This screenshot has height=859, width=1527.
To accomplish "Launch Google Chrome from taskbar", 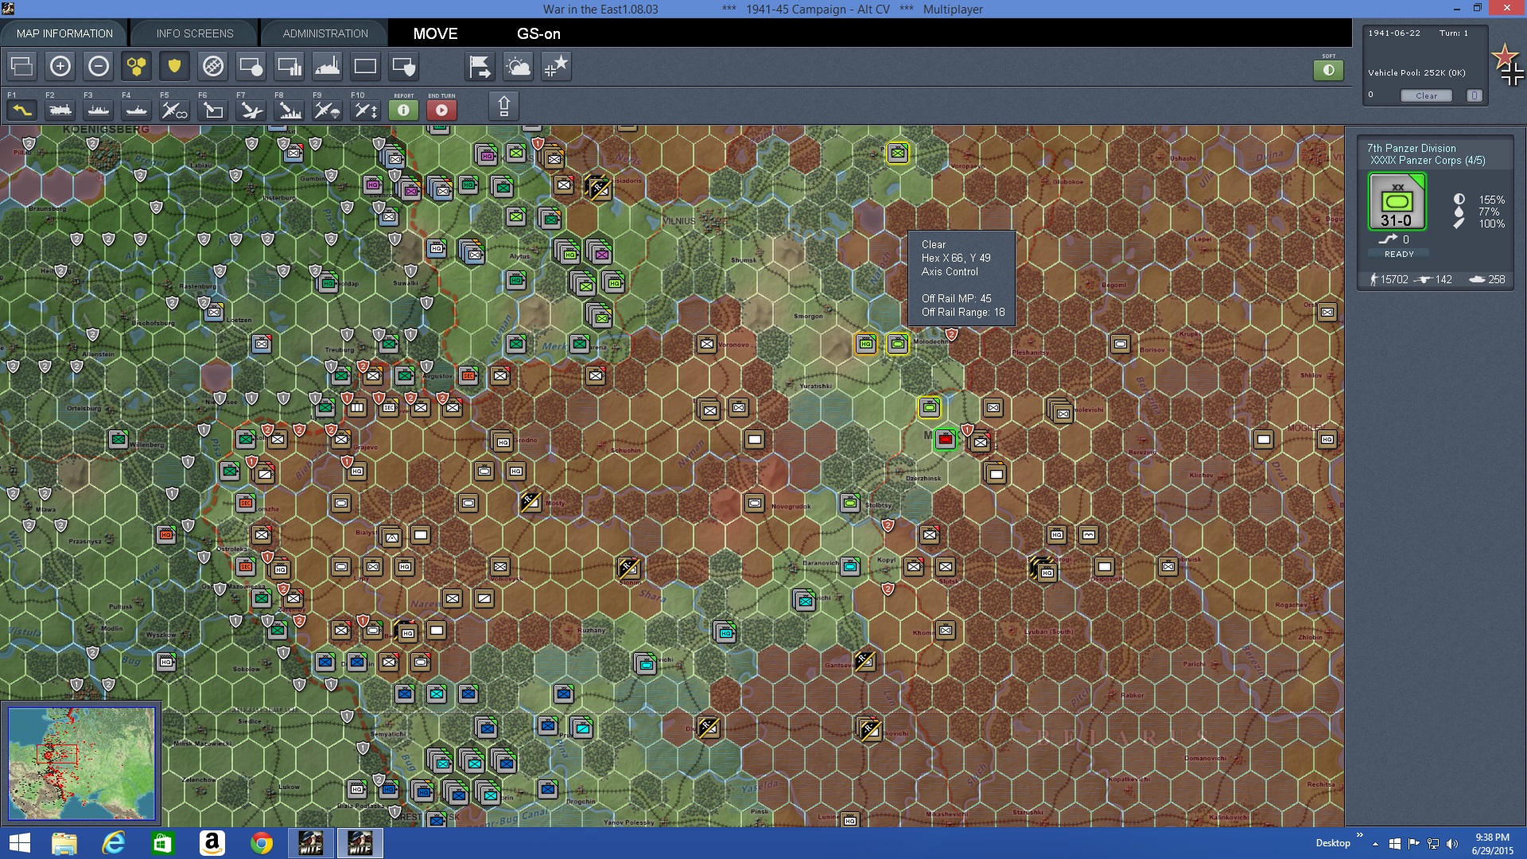I will click(262, 843).
